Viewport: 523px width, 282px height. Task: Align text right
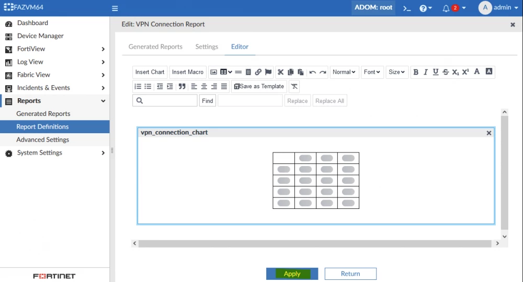pos(214,86)
